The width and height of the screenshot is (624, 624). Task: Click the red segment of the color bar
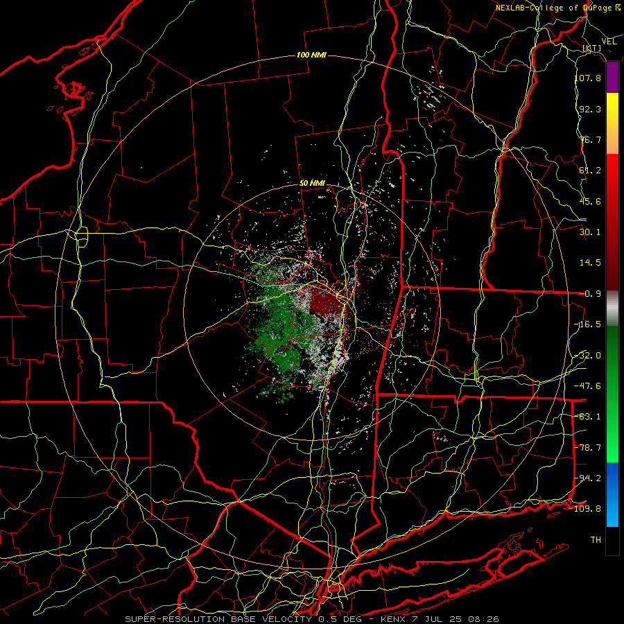pos(612,222)
